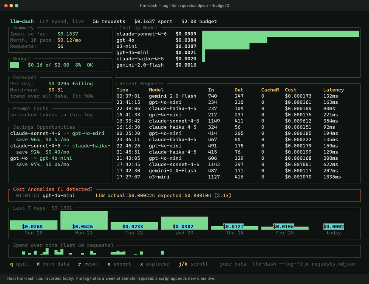
Task: Click the $0.0909 model cost value
Action: pyautogui.click(x=186, y=34)
